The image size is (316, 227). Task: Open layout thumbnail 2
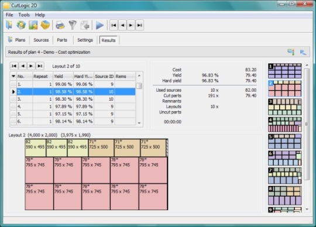pyautogui.click(x=285, y=88)
